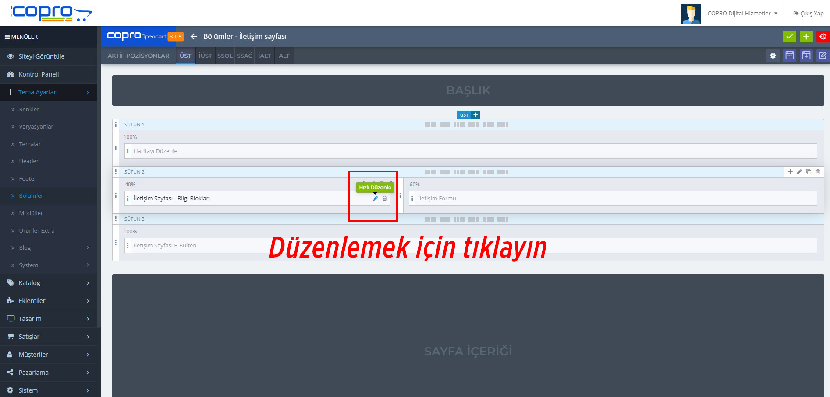Image resolution: width=830 pixels, height=397 pixels.
Task: Click the red history revert icon
Action: [x=823, y=37]
